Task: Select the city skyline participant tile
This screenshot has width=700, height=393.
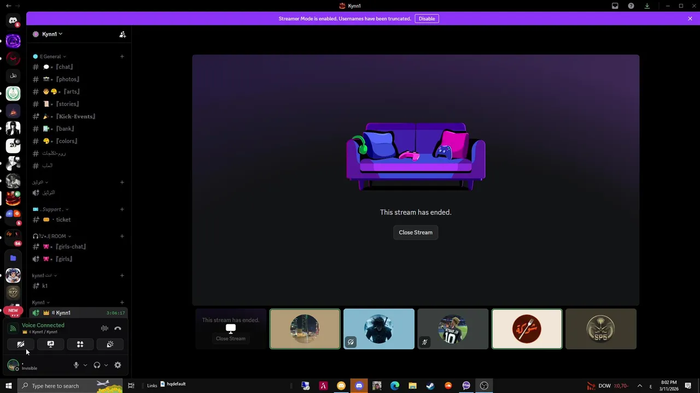Action: click(305, 329)
